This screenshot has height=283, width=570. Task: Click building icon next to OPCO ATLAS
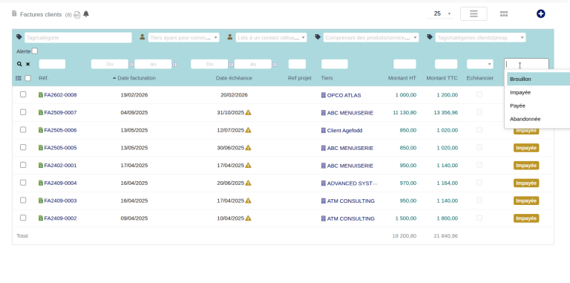coord(324,95)
